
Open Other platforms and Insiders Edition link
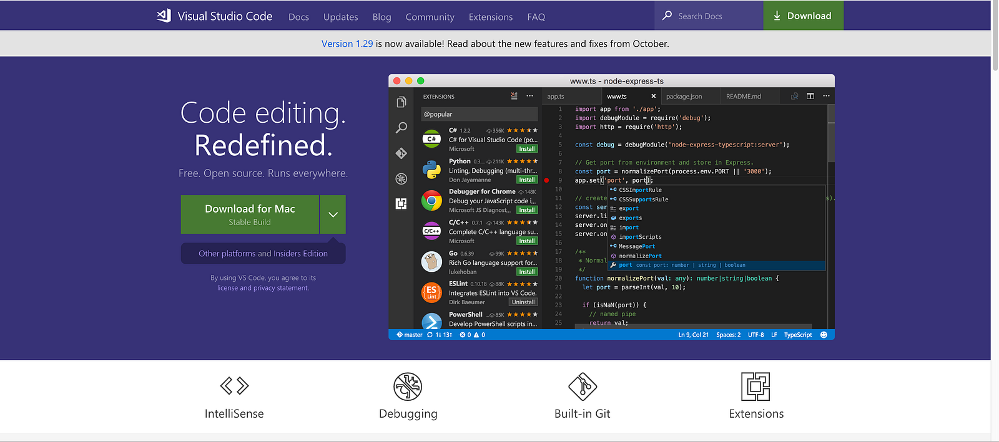click(263, 254)
